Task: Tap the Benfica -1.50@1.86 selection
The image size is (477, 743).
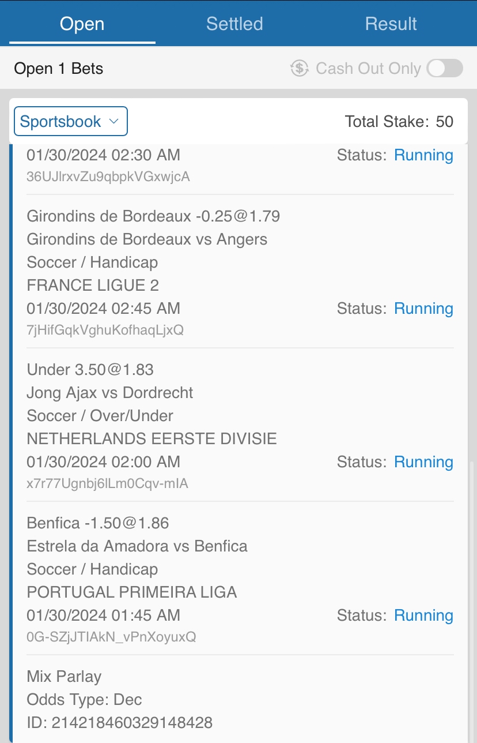Action: tap(98, 523)
